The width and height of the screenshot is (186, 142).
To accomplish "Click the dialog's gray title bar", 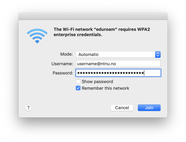I will click(x=93, y=16).
